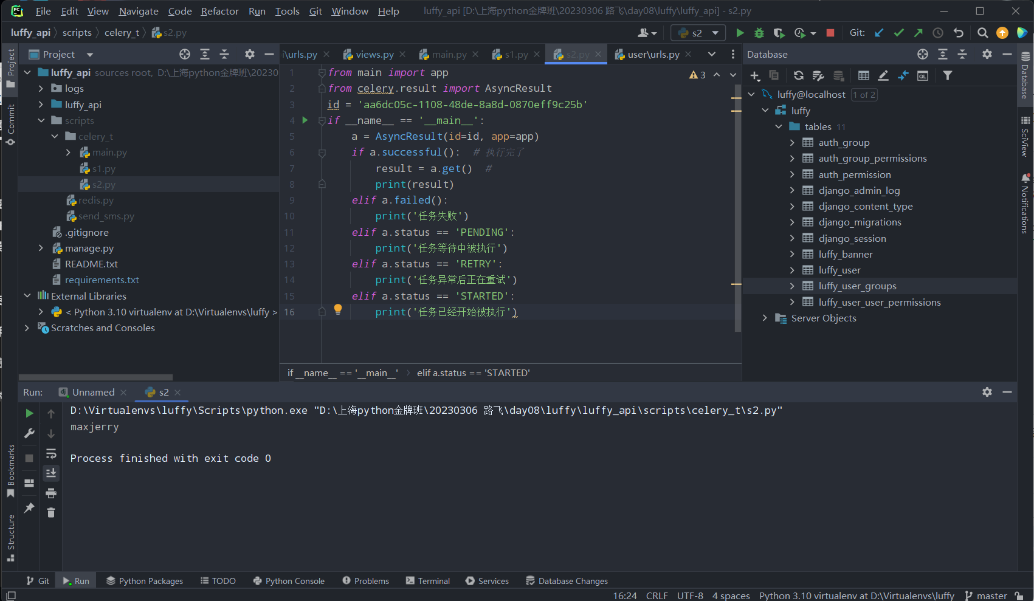
Task: Rollback changes with undo arrow icon
Action: point(959,33)
